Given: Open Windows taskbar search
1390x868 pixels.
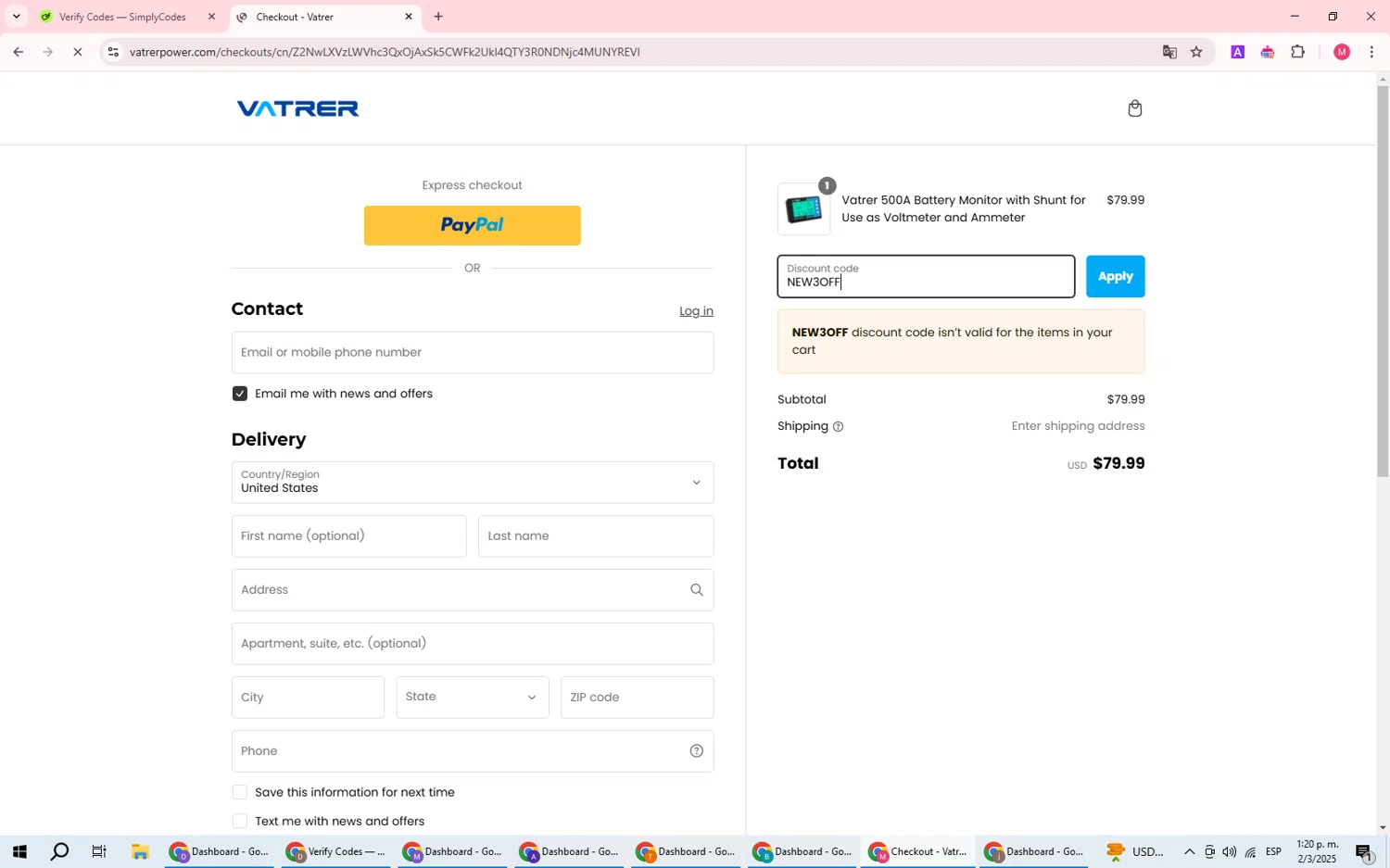Looking at the screenshot, I should 59,852.
